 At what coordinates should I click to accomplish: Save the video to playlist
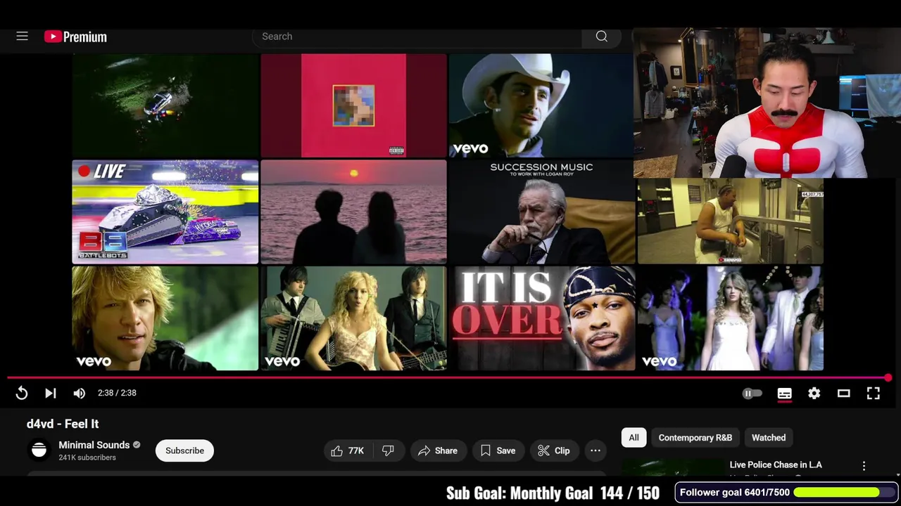[x=498, y=450]
